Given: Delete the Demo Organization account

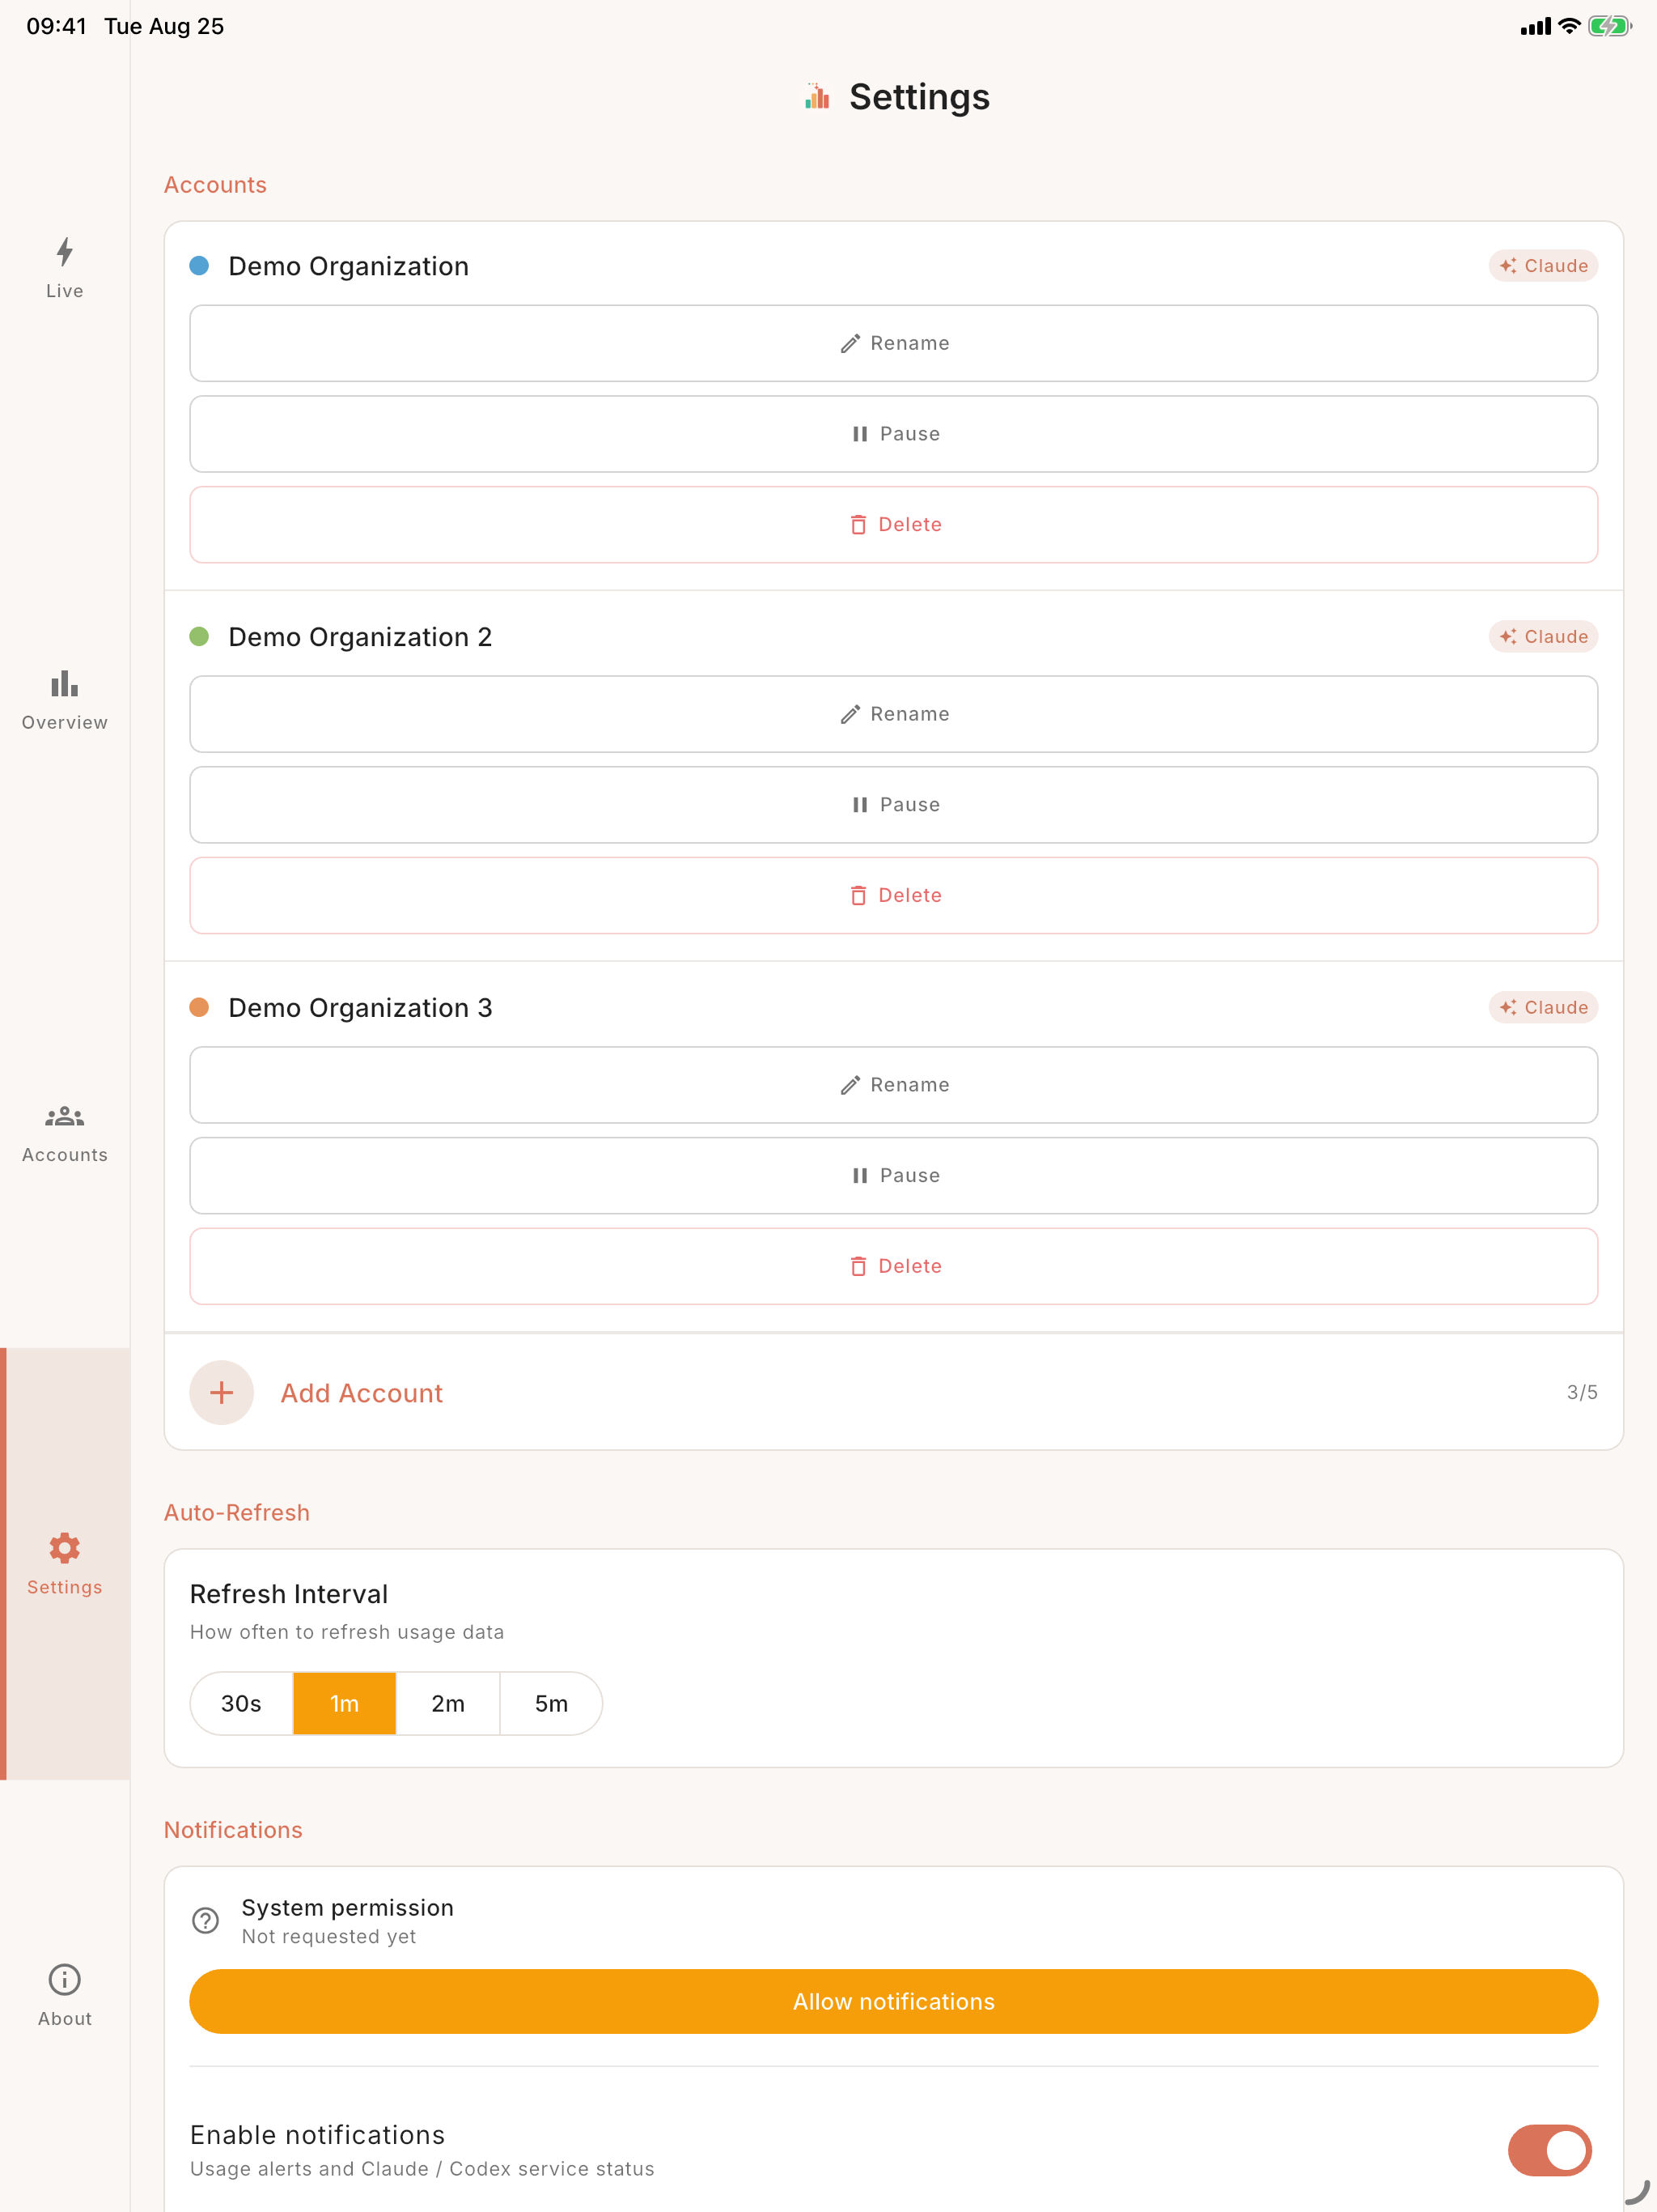Looking at the screenshot, I should (x=893, y=525).
